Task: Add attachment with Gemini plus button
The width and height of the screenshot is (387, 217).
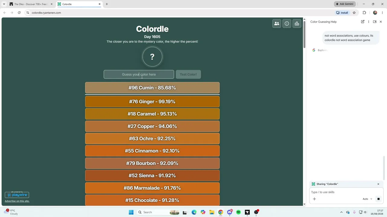Action: [x=314, y=199]
